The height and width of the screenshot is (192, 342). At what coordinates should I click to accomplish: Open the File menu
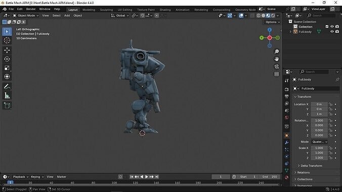[11, 9]
